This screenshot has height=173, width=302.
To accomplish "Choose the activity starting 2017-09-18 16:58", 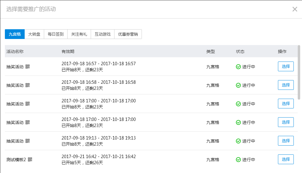I will [x=286, y=85].
